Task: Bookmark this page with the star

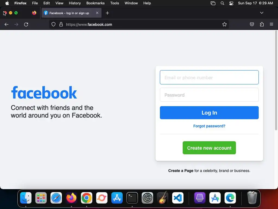Action: [225, 24]
